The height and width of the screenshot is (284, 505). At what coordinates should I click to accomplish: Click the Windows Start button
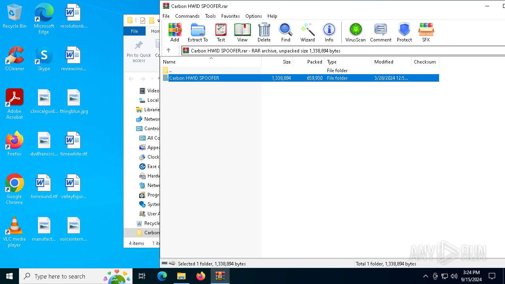(x=9, y=276)
